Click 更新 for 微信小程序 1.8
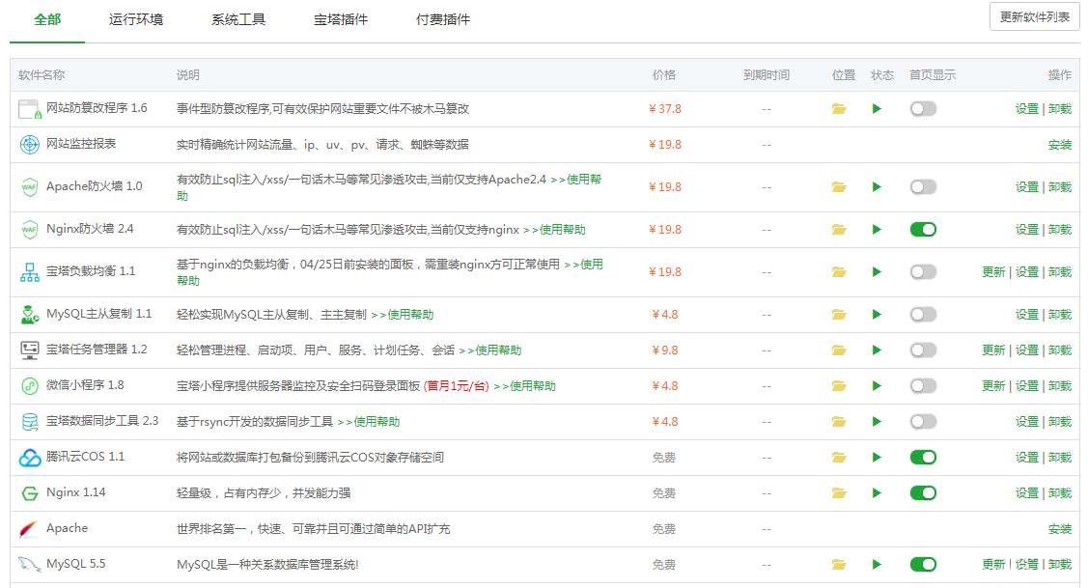 coord(993,386)
